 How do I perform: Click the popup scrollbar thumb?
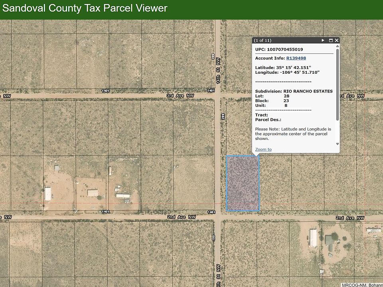click(x=338, y=85)
